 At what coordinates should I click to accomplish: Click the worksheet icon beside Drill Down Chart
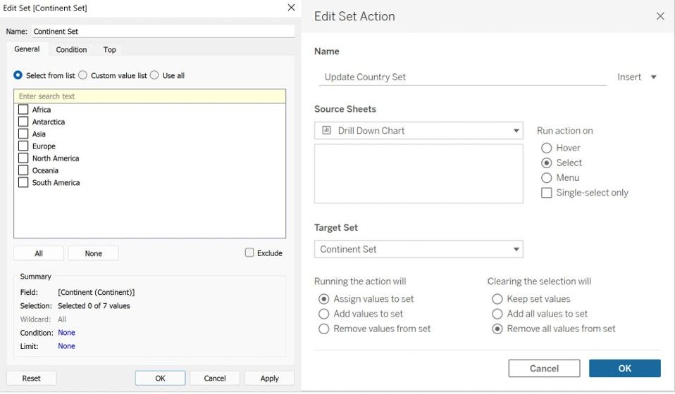point(326,130)
